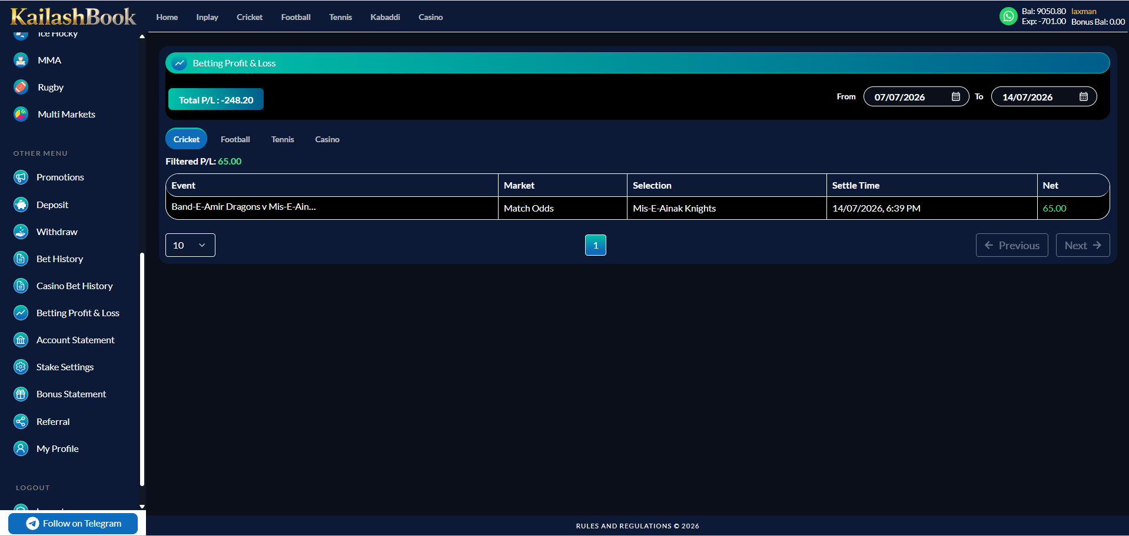
Task: Click the Multi Markets pie icon
Action: click(x=21, y=114)
